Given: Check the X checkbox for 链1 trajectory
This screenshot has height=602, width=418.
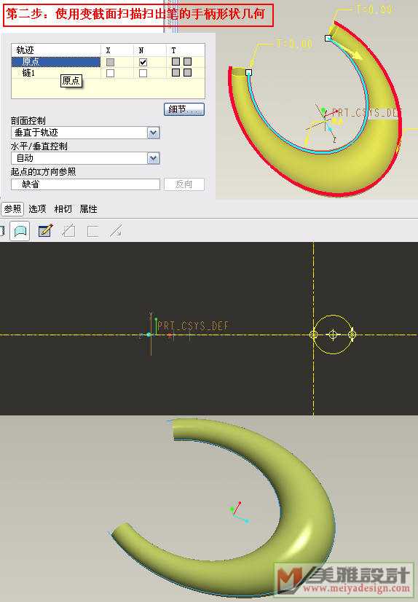Looking at the screenshot, I should tap(110, 73).
